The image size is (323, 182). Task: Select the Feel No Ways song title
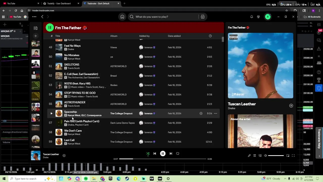coord(72,46)
